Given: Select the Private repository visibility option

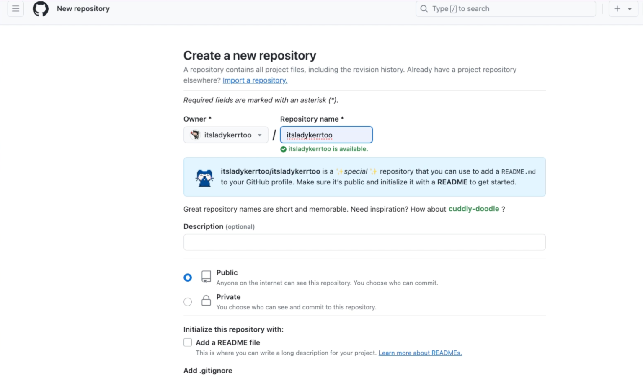Looking at the screenshot, I should tap(187, 301).
